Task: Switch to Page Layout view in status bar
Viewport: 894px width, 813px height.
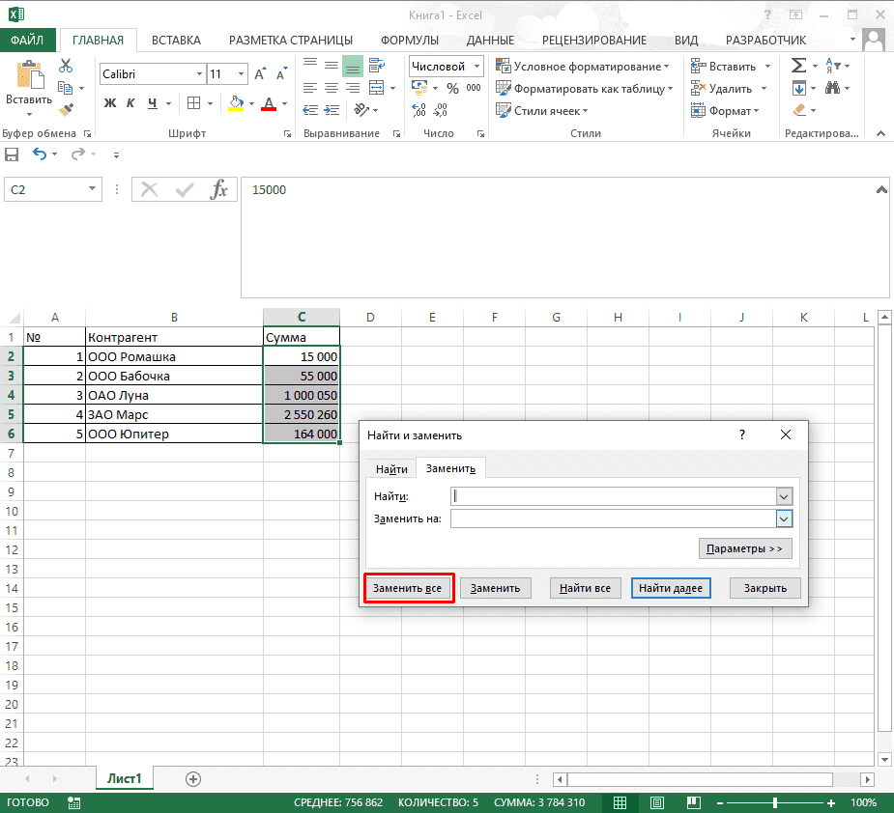Action: pyautogui.click(x=656, y=802)
